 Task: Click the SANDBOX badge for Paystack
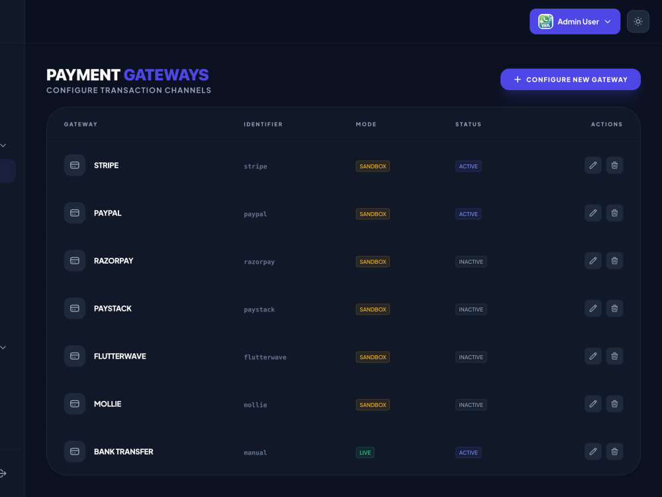[373, 309]
